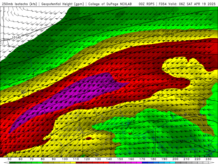The width and height of the screenshot is (218, 164).
Task: Click the isolated dark red wind maximum inside the yellow area
Action: [x=89, y=139]
